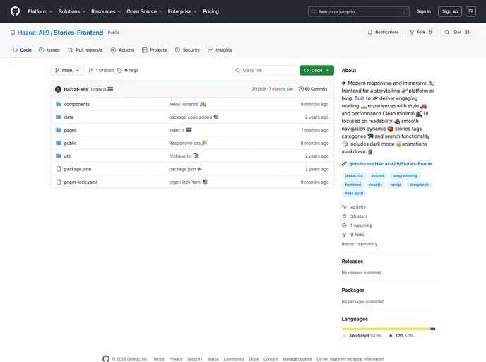Screen dimensions: 486x362
Task: Select the link icon beside the repository URL
Action: [x=344, y=164]
